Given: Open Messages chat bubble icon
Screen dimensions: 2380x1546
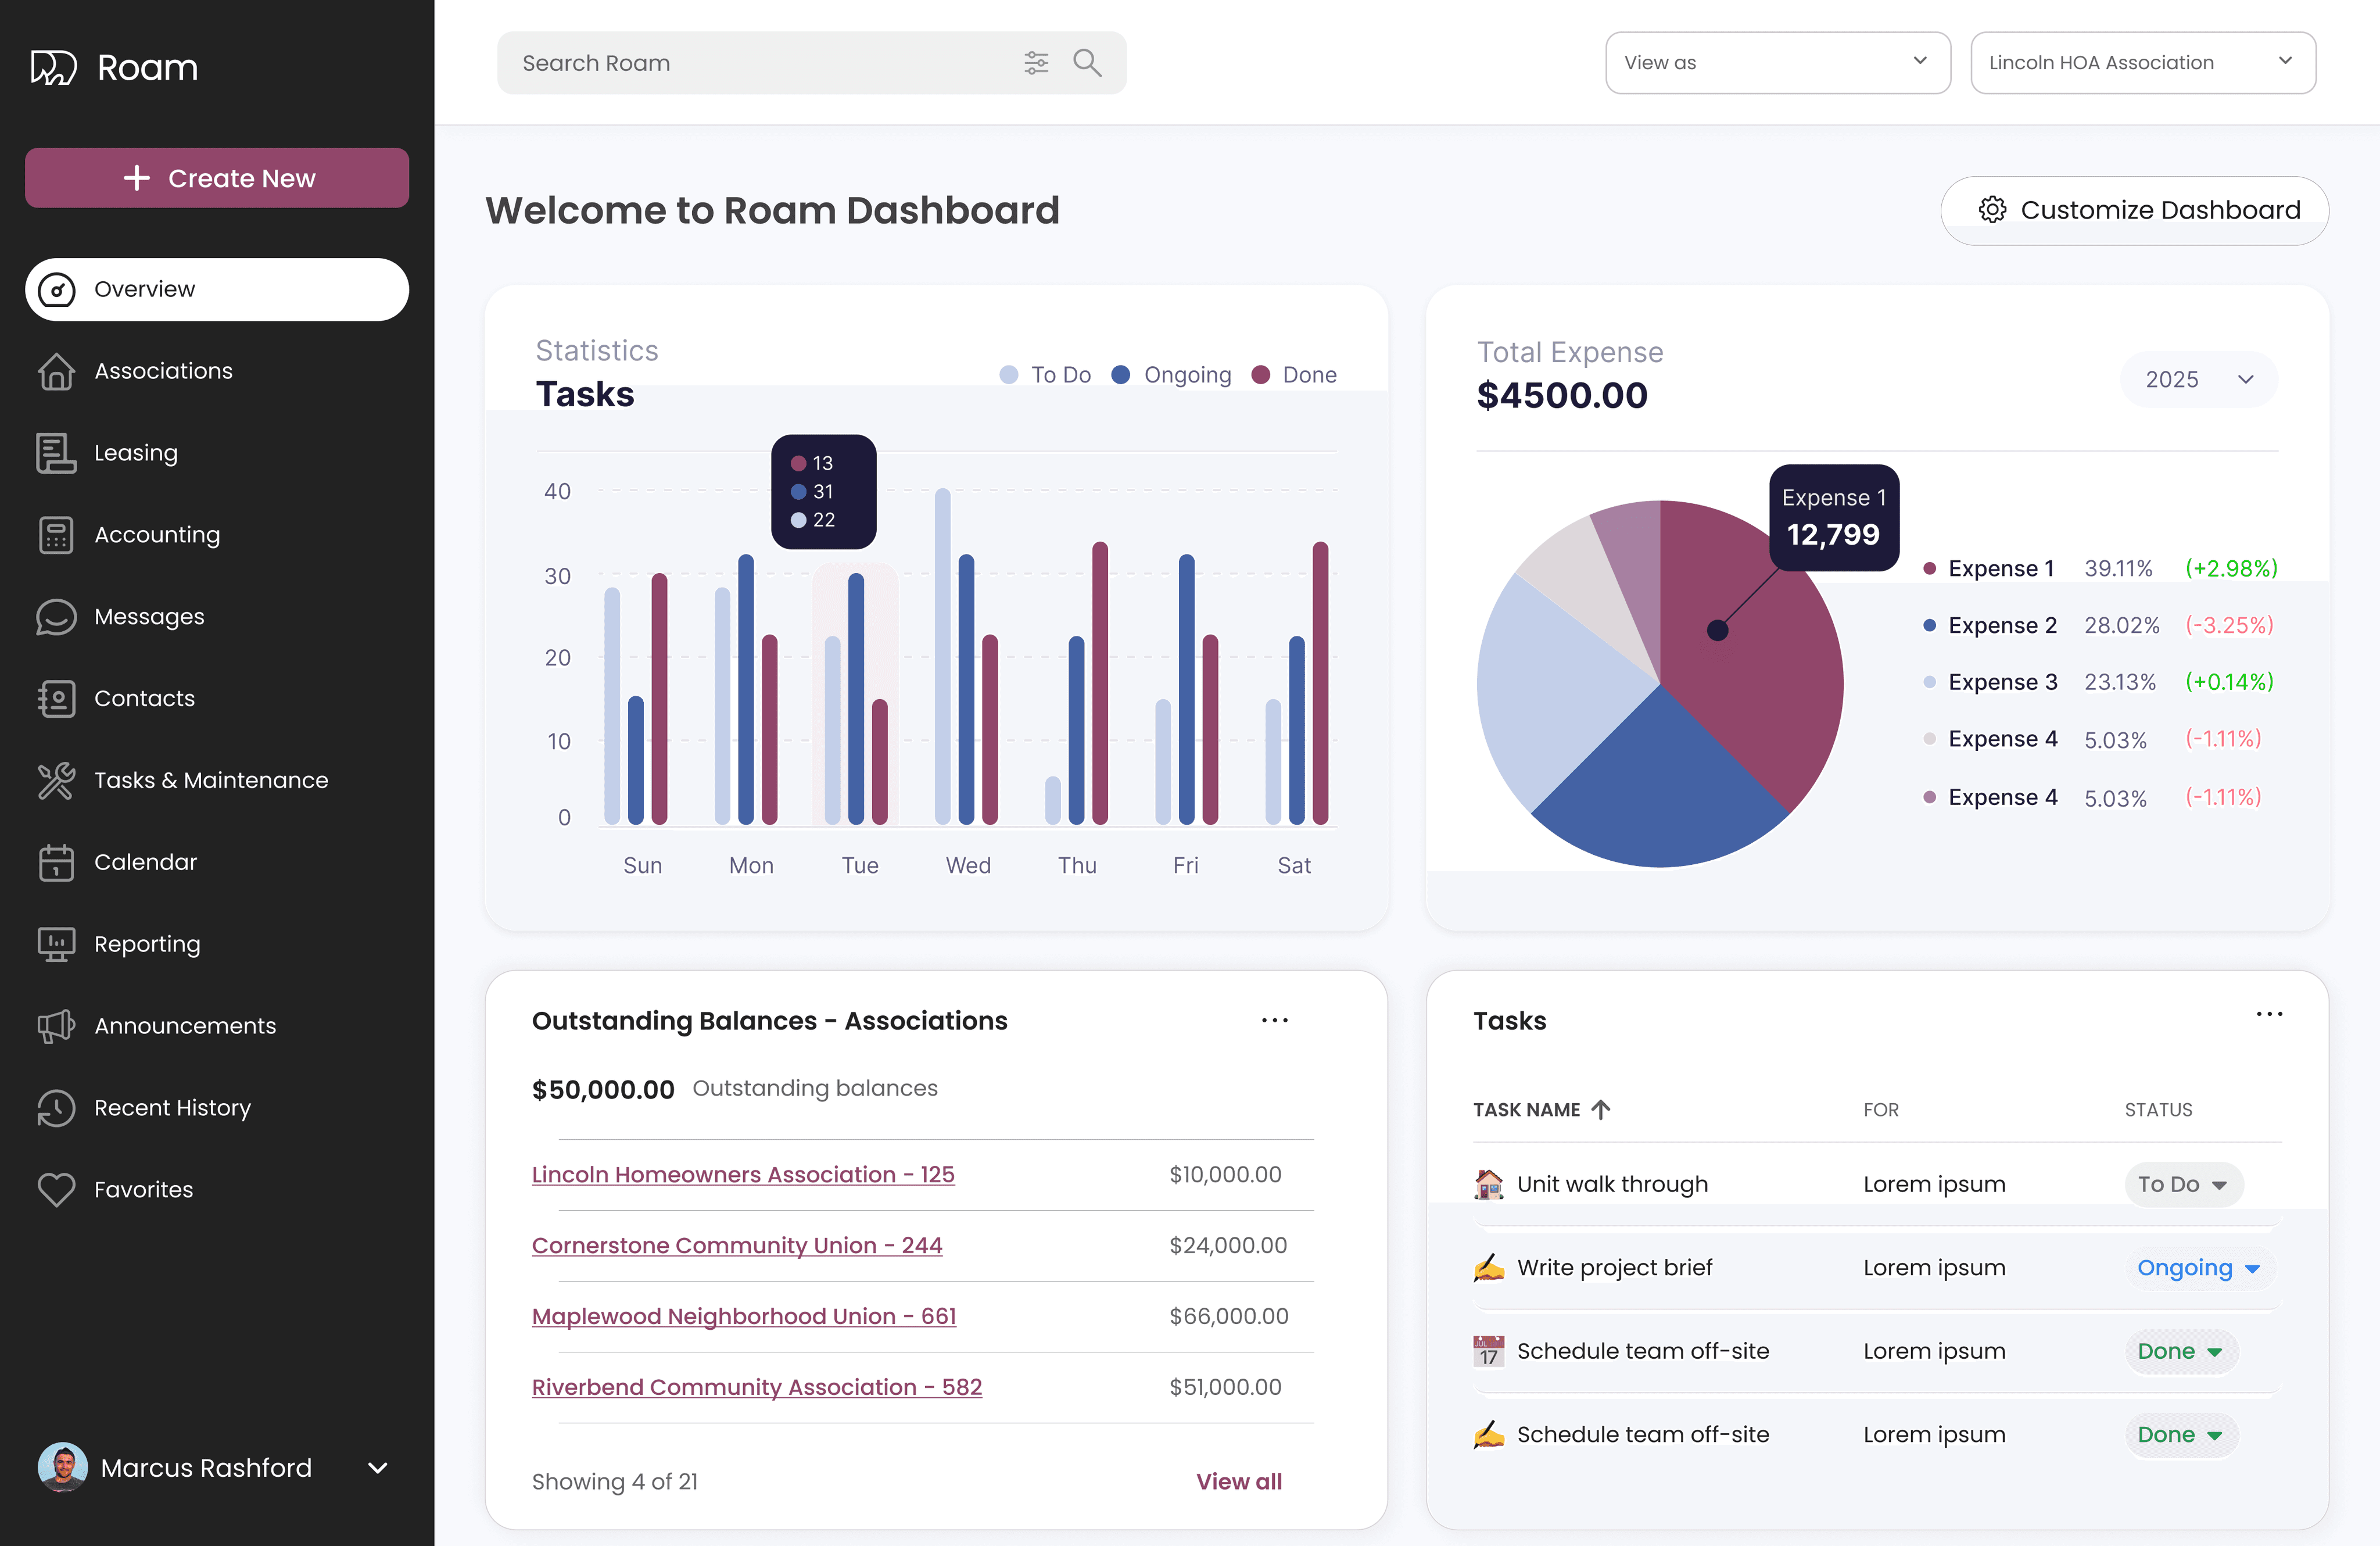Looking at the screenshot, I should tap(56, 617).
